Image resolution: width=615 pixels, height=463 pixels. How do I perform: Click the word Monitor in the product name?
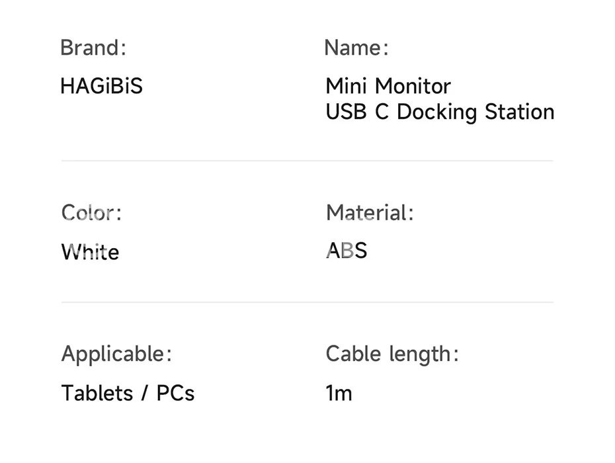413,86
